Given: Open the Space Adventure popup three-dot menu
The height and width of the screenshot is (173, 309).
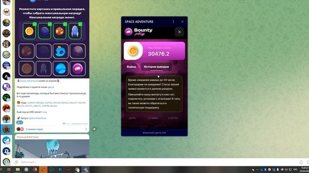Looking at the screenshot, I should [x=173, y=22].
